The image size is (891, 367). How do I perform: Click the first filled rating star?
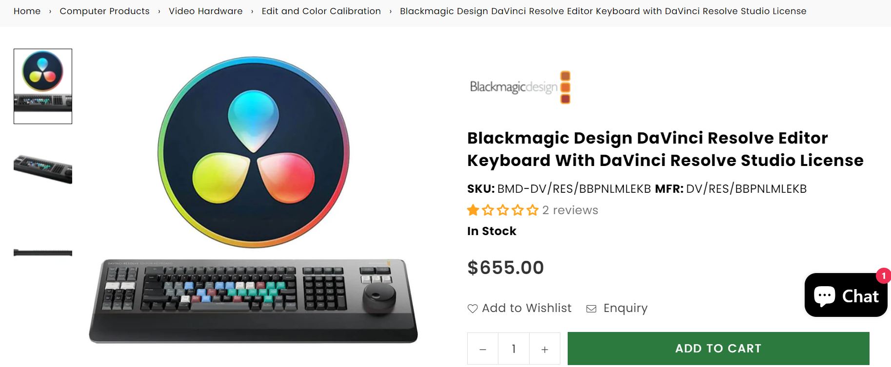(473, 210)
